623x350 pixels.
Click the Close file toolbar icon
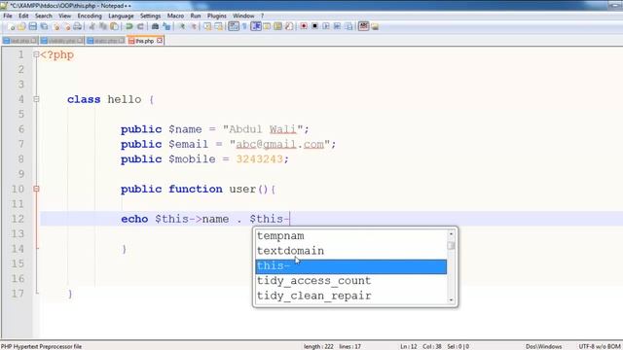(x=56, y=26)
